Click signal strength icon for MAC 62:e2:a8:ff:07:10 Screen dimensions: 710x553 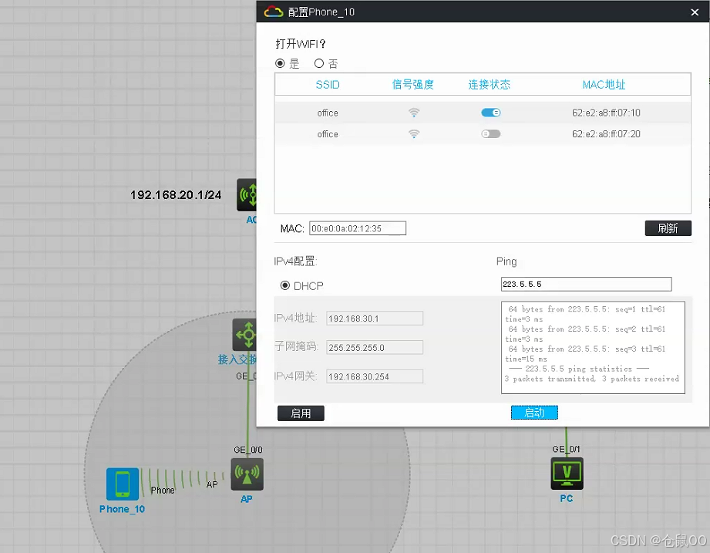click(414, 113)
